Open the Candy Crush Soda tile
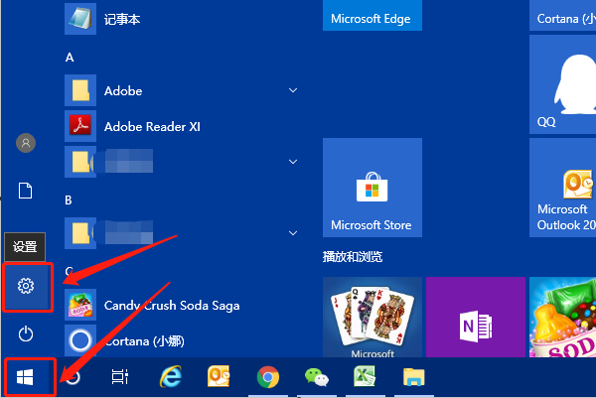The height and width of the screenshot is (398, 596). click(x=562, y=317)
